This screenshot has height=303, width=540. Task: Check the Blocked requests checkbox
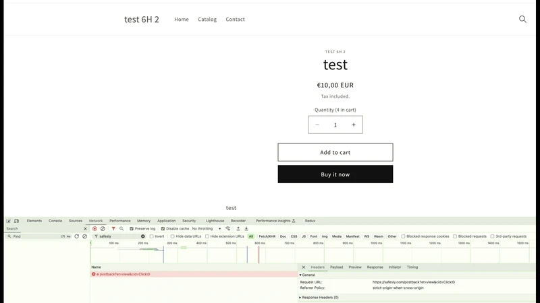455,236
